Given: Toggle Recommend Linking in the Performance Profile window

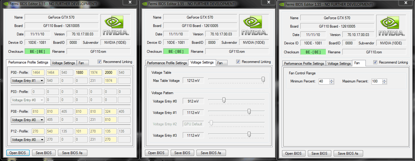Looking at the screenshot, I should 99,62.
